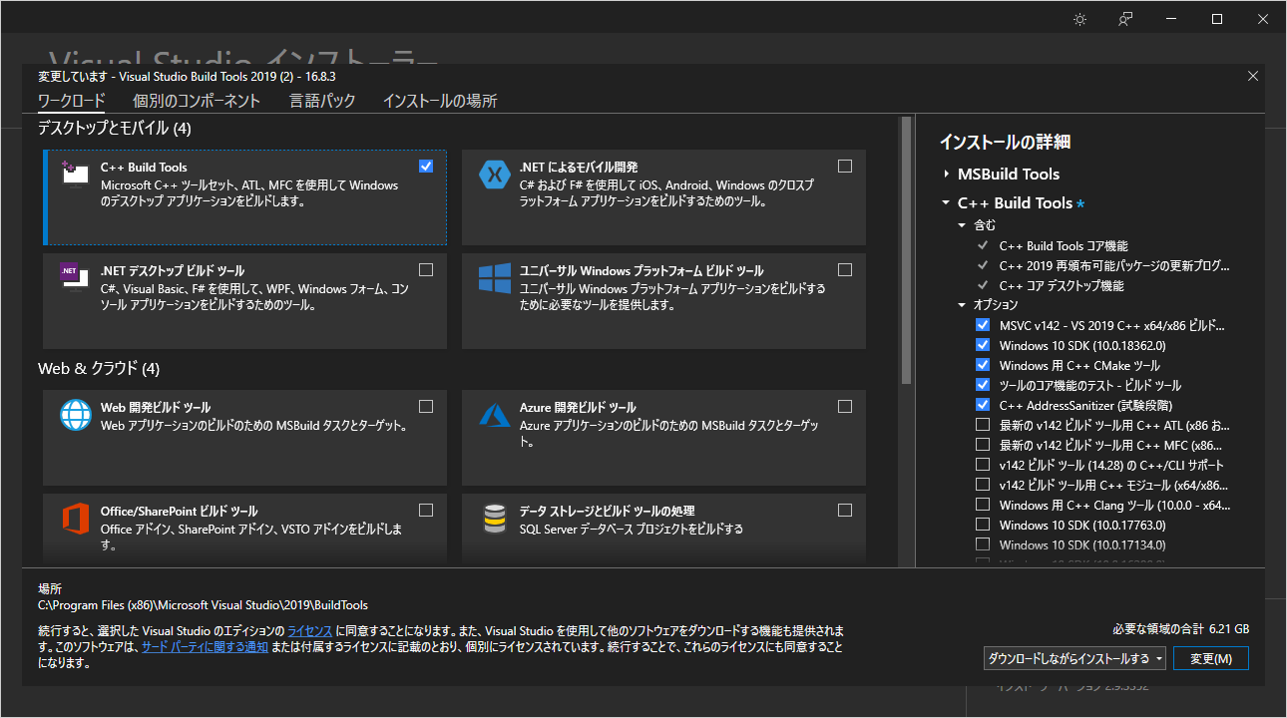Click the data storage database icon
The width and height of the screenshot is (1287, 718).
tap(495, 518)
